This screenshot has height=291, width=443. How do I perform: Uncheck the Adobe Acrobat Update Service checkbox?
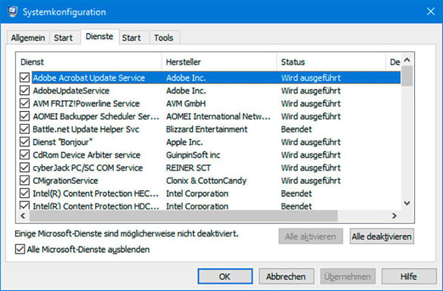coord(24,78)
